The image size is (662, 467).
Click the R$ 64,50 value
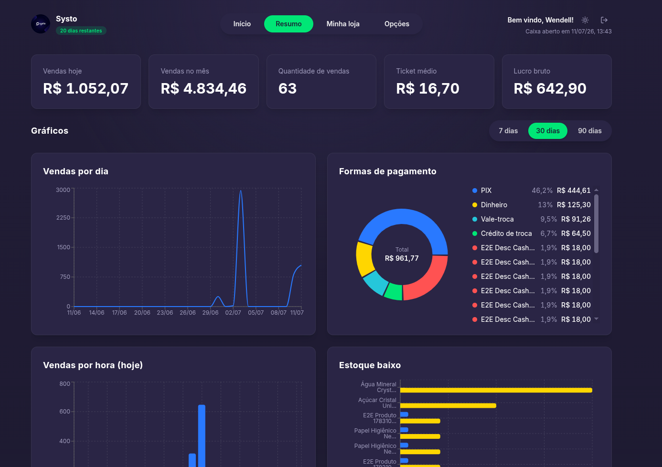[576, 233]
